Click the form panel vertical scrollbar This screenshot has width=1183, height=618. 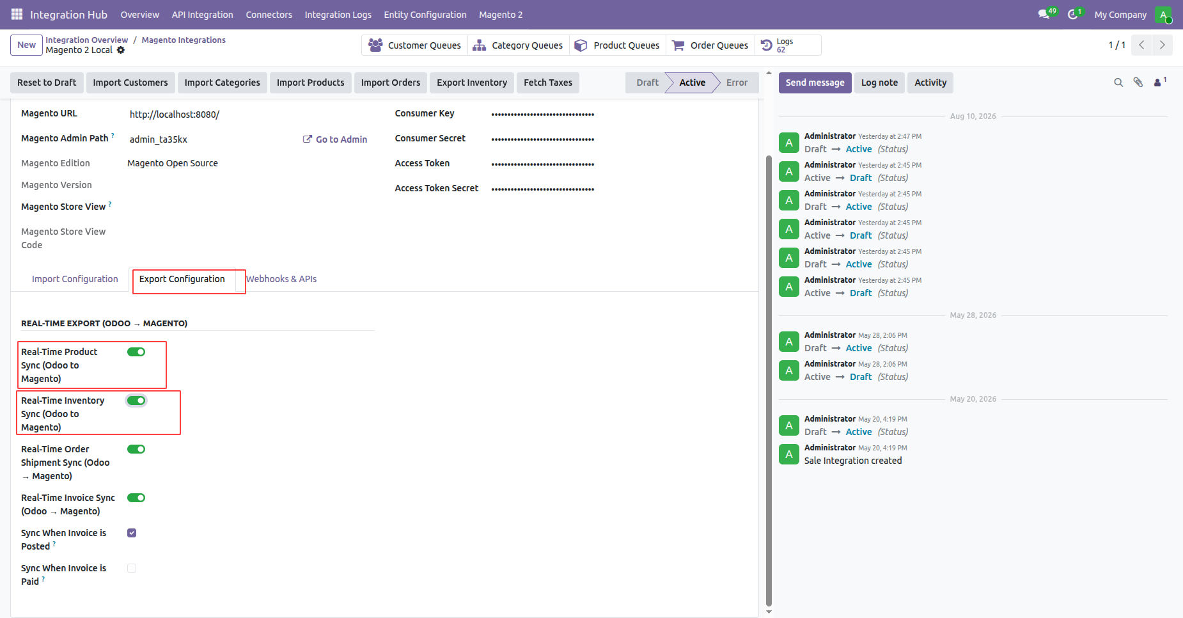click(x=769, y=381)
